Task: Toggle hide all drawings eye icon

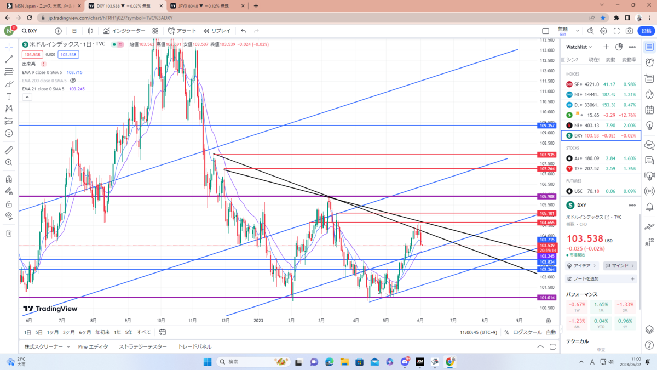Action: point(9,216)
